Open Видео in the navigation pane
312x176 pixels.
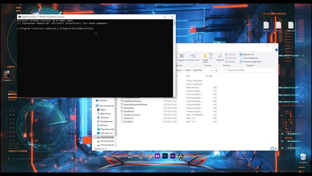click(101, 110)
